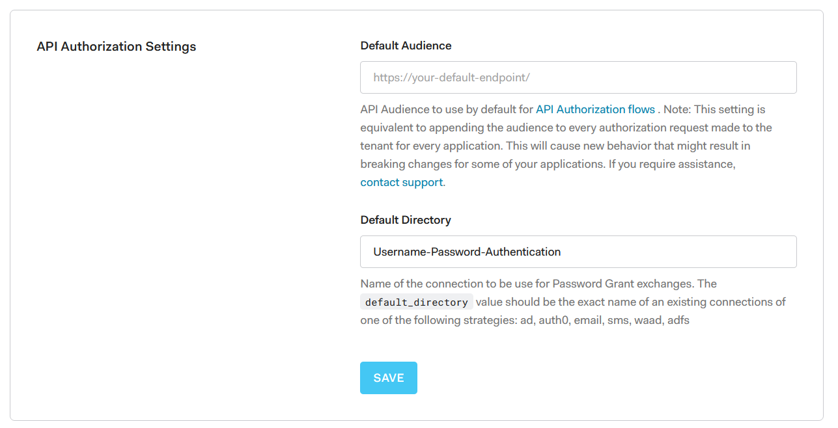Click the Default Audience field label
This screenshot has width=838, height=428.
pyautogui.click(x=406, y=46)
